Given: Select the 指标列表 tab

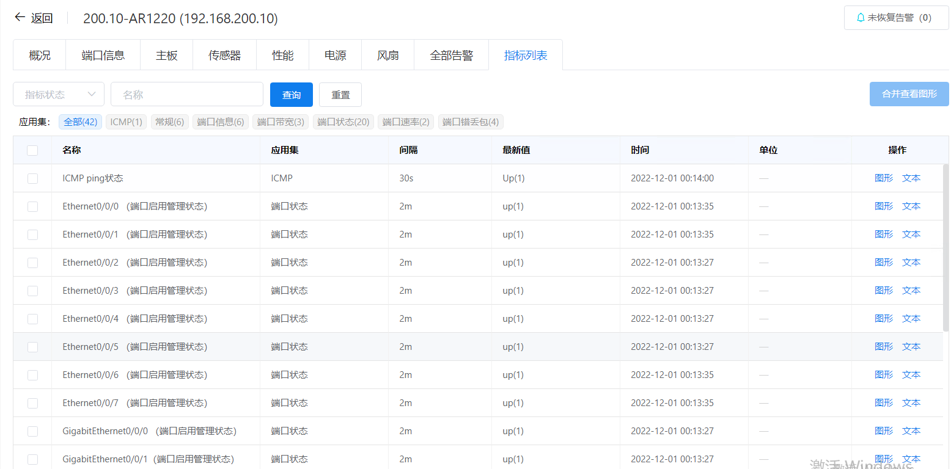Looking at the screenshot, I should tap(526, 56).
